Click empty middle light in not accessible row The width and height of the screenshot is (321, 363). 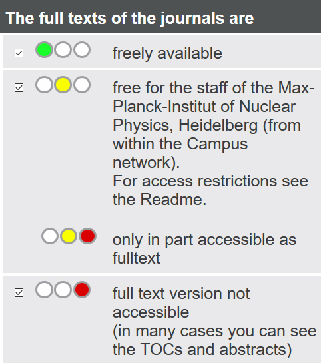pyautogui.click(x=63, y=290)
